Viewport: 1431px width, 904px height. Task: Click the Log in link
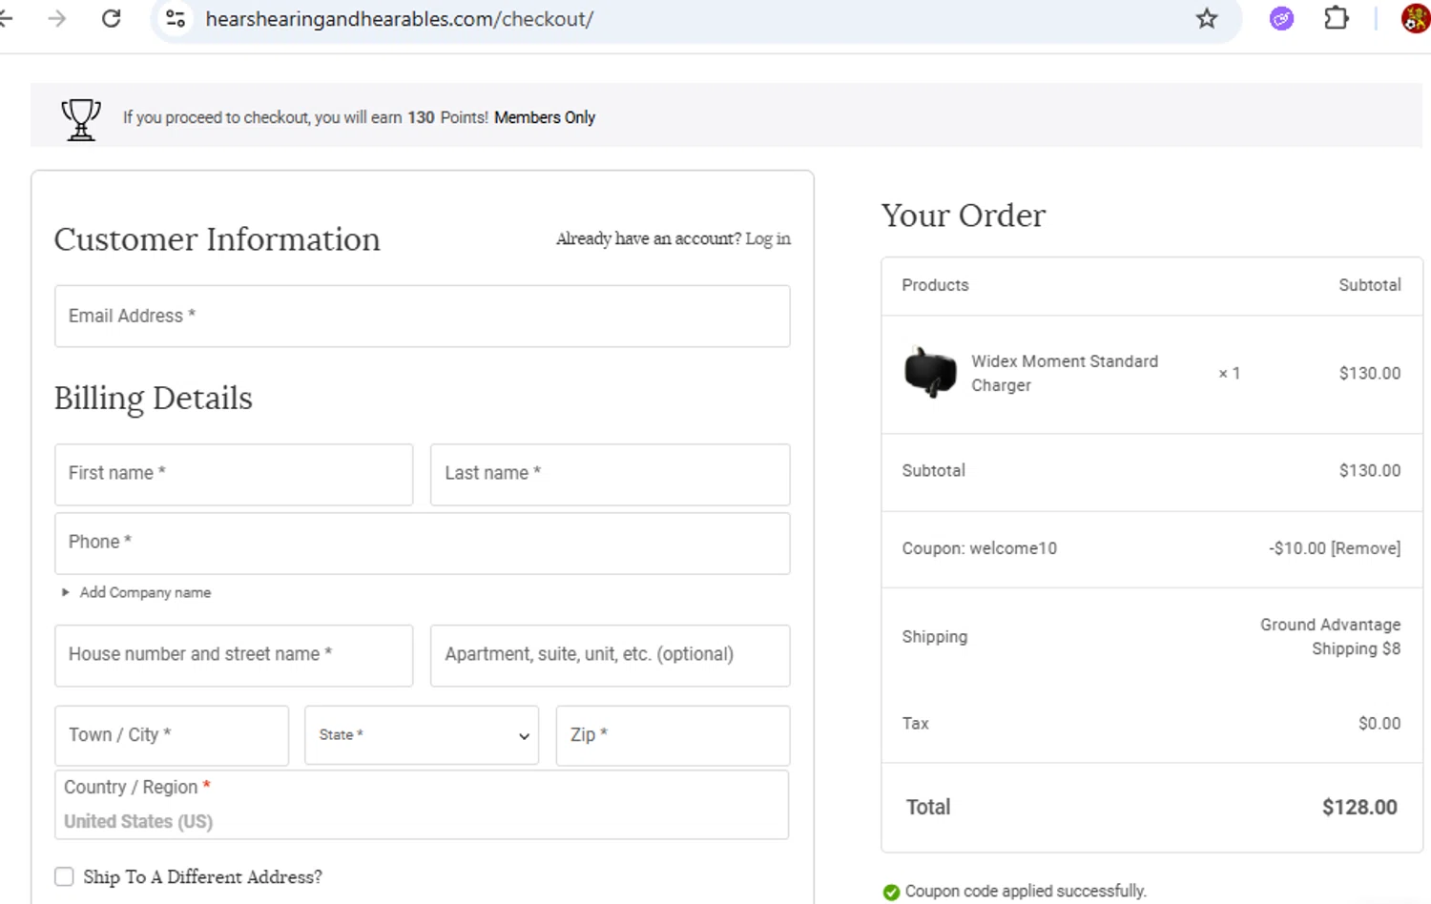click(x=768, y=238)
